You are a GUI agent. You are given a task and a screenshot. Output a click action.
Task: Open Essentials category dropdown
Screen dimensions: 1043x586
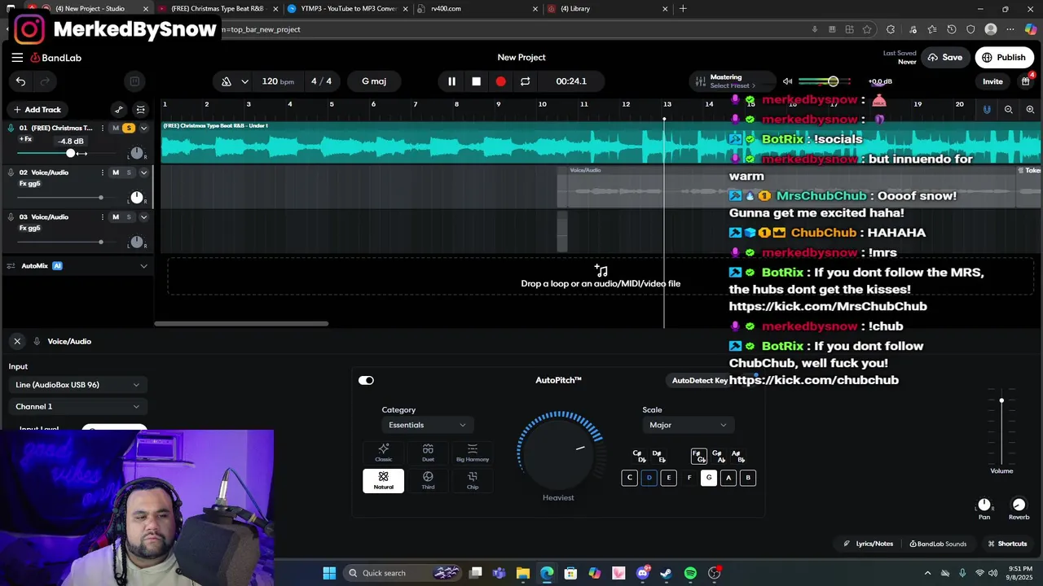(427, 425)
